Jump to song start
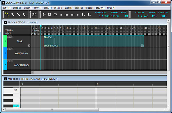Viewport: 172px width, 113px height. [61, 15]
